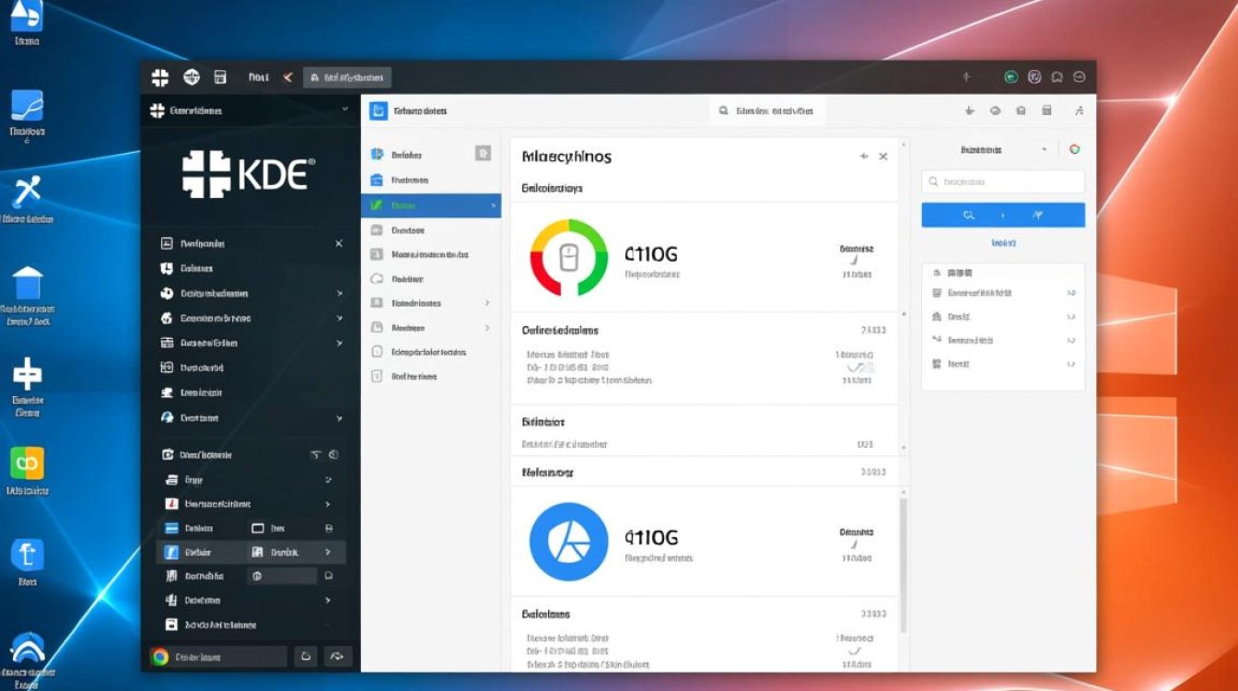Click the blue link under the blue button
The image size is (1238, 691).
[x=1002, y=243]
